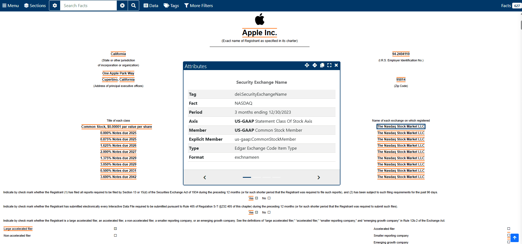Image resolution: width=522 pixels, height=244 pixels.
Task: Check the Accelerated filer checkbox
Action: click(x=509, y=229)
